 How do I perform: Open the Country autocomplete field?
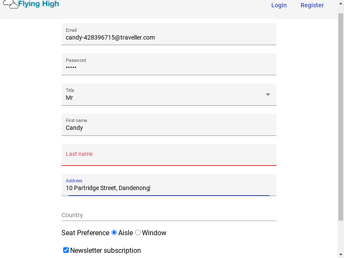169,215
